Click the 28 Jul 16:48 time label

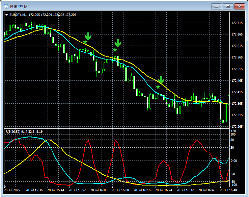coord(228,190)
